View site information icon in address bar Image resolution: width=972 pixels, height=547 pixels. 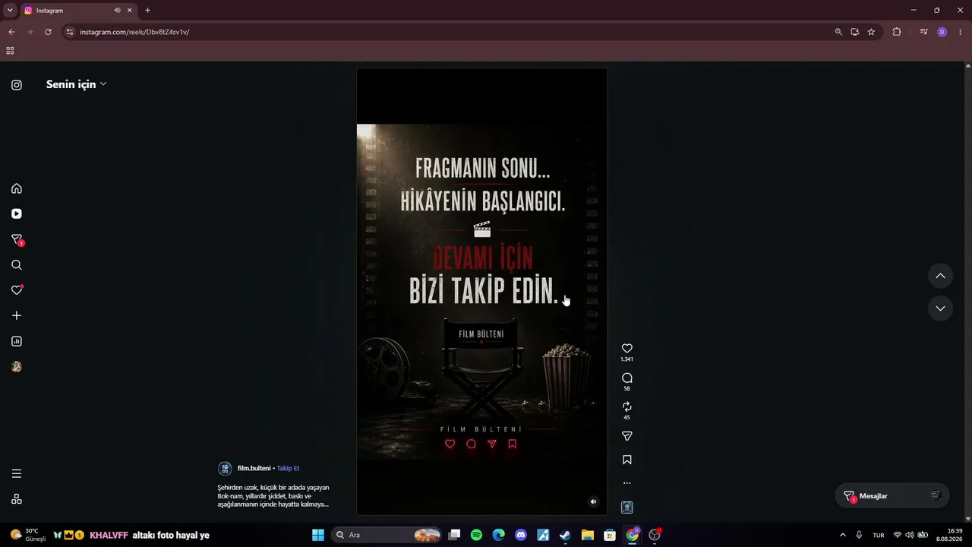(x=70, y=32)
